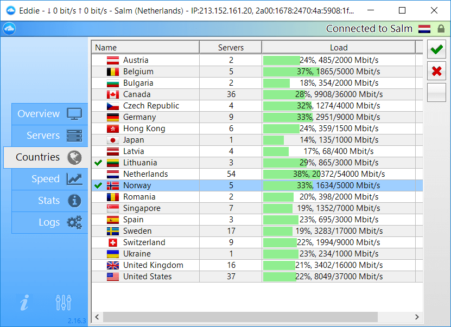Click the version number 2.16.3
Viewport: 451px width, 327px height.
[77, 320]
